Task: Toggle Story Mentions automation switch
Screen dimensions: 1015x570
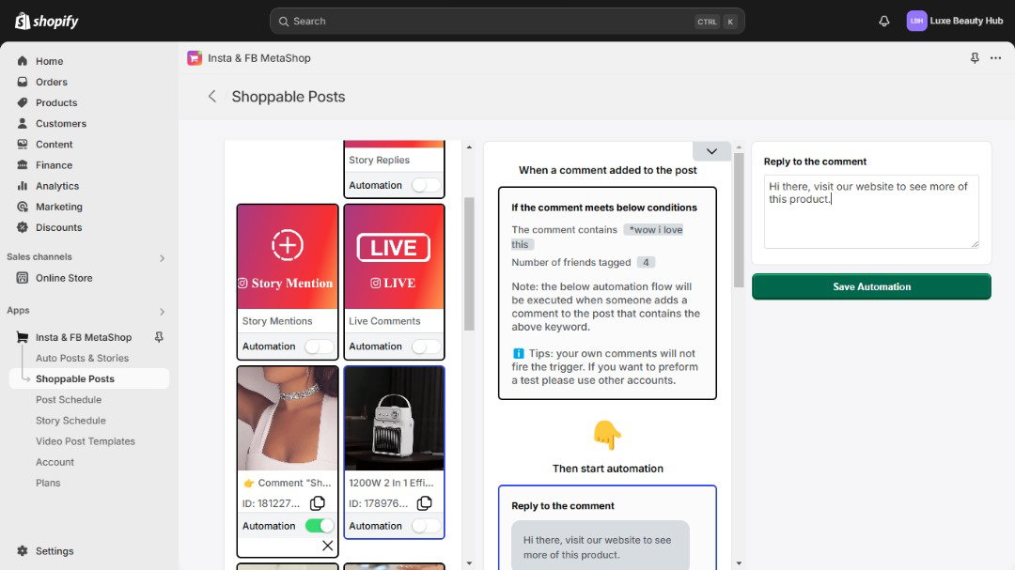Action: click(320, 347)
